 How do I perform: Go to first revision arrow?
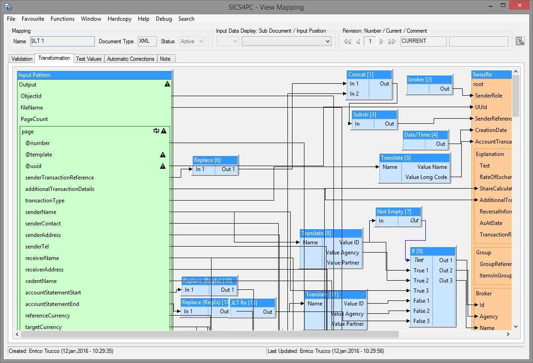[348, 41]
